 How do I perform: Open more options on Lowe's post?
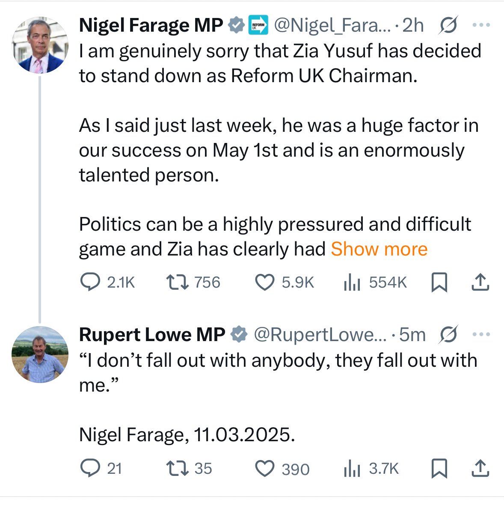click(481, 334)
